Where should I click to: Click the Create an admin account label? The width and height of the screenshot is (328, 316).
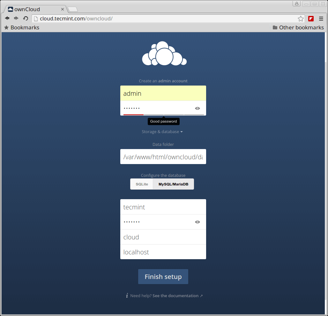tap(163, 81)
